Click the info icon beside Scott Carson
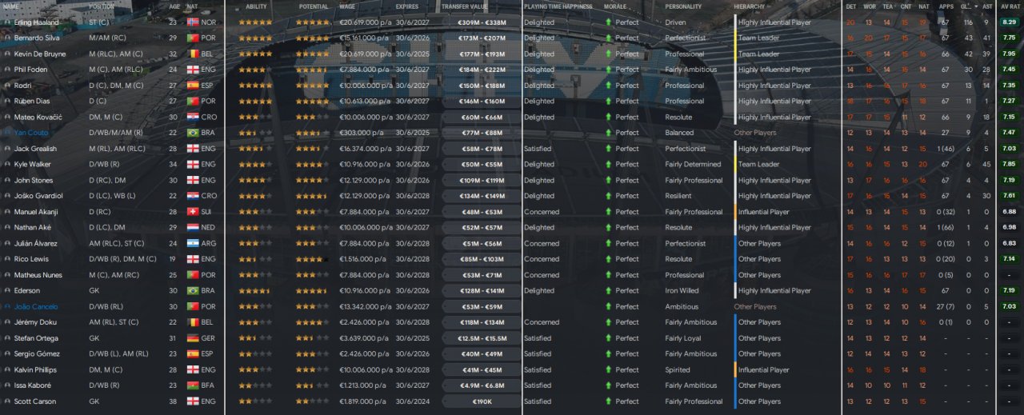The width and height of the screenshot is (1024, 415). coord(7,401)
